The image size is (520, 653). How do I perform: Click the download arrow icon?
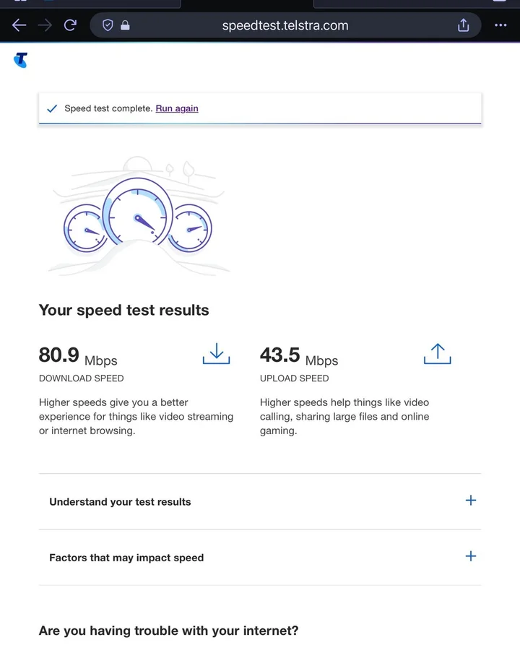pyautogui.click(x=216, y=353)
